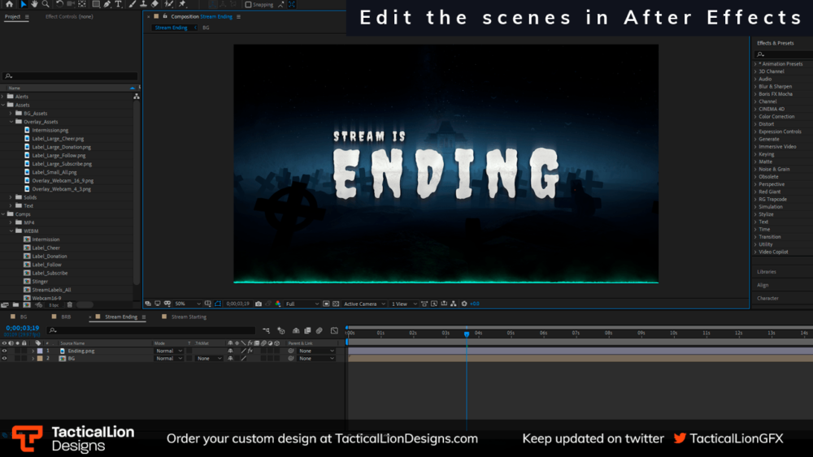Toggle transparency grid in viewer
813x457 pixels.
tap(336, 304)
